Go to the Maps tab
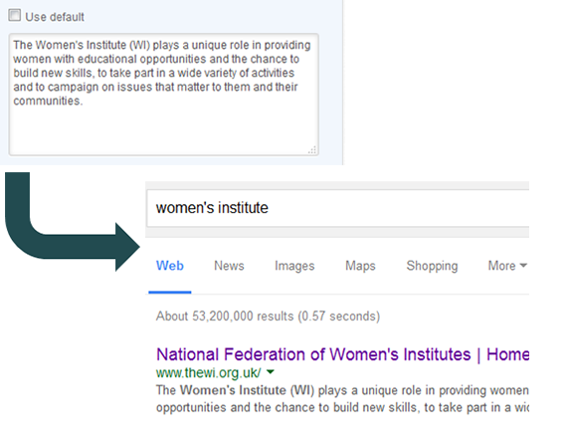Screen dimensions: 571x436 click(x=360, y=266)
